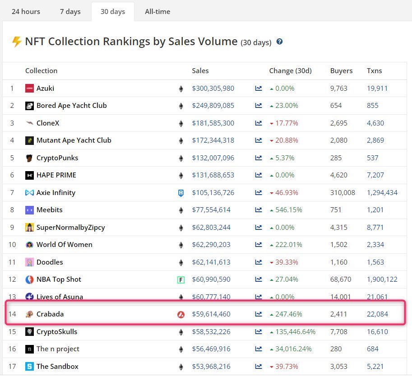Screen dimensions: 412x377
Task: Click the Avalanche blockchain icon in Crabada row
Action: [x=181, y=314]
